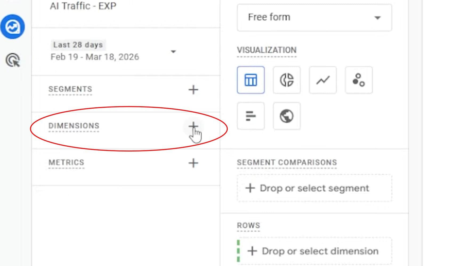Select the table visualization icon
The height and width of the screenshot is (266, 453).
point(250,80)
